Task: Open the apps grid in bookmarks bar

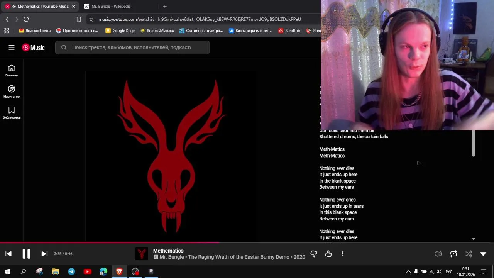Action: click(x=6, y=31)
